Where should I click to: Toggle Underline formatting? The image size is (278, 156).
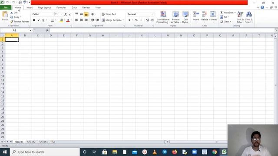click(x=43, y=20)
